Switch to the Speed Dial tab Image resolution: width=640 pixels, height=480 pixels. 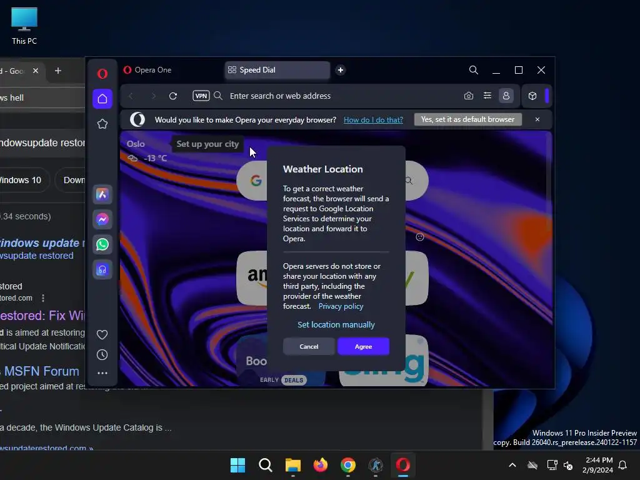point(277,70)
